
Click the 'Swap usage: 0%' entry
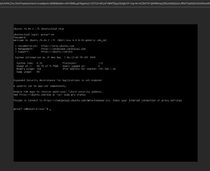(28, 72)
